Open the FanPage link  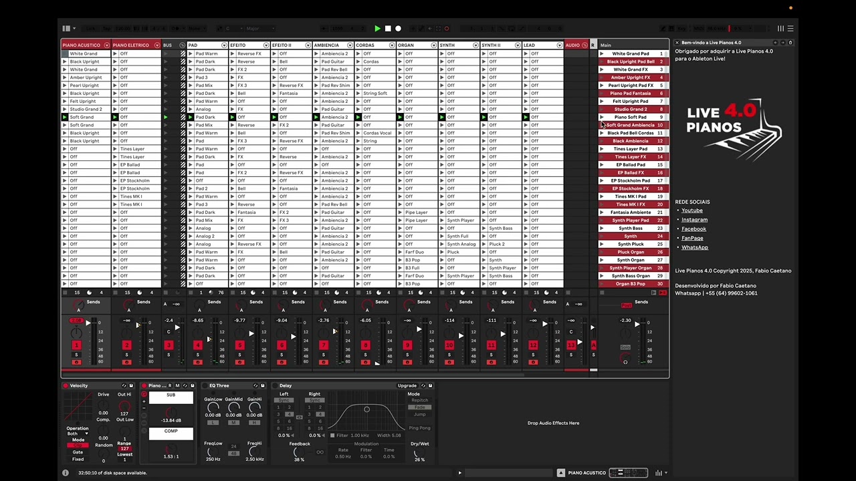point(692,238)
